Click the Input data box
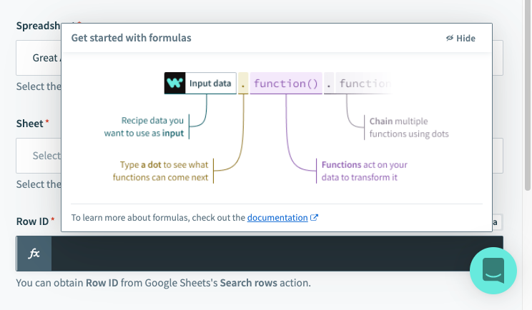This screenshot has width=532, height=310. click(x=200, y=83)
